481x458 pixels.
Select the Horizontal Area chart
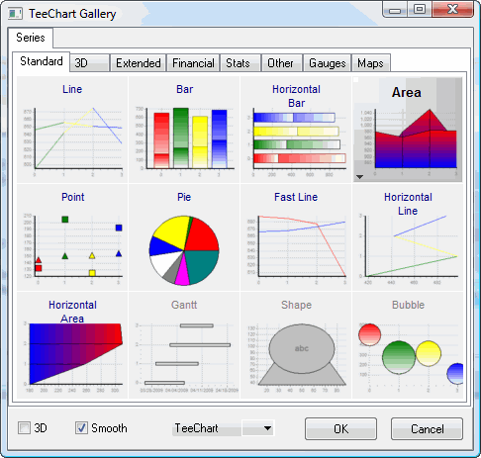click(72, 345)
